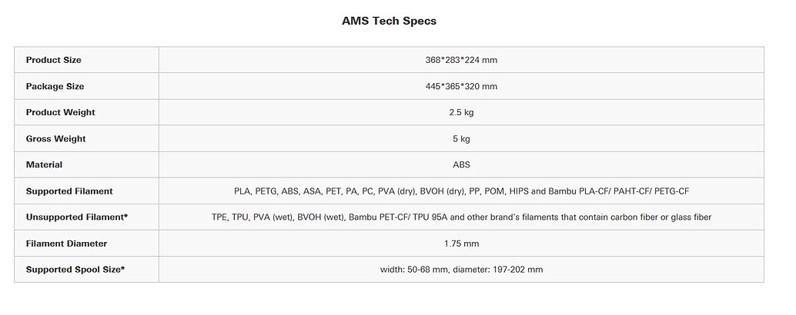Click the ABS material value
Viewport: 796px width, 315px height.
(x=461, y=164)
